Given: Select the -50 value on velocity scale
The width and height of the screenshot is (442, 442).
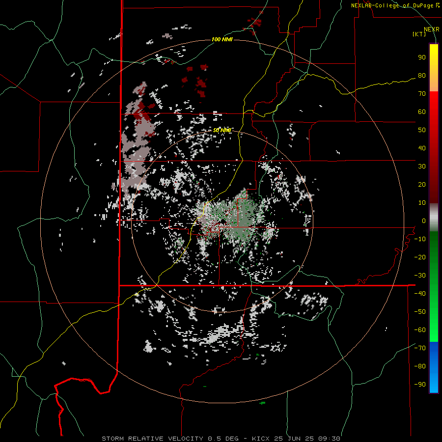Looking at the screenshot, I should (x=420, y=312).
